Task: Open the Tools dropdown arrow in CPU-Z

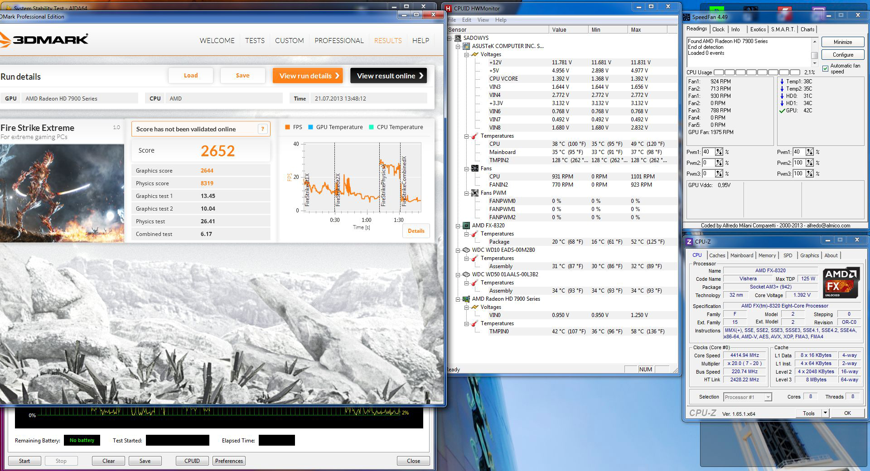Action: [825, 413]
